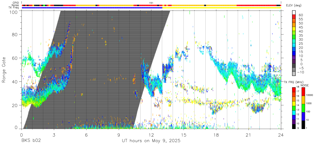The height and width of the screenshot is (146, 316).
Task: Click the 24 tick on UT hours axis
Action: tap(281, 135)
